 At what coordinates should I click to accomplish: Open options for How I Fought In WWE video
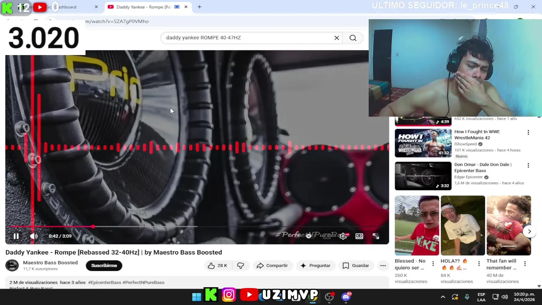click(x=528, y=133)
